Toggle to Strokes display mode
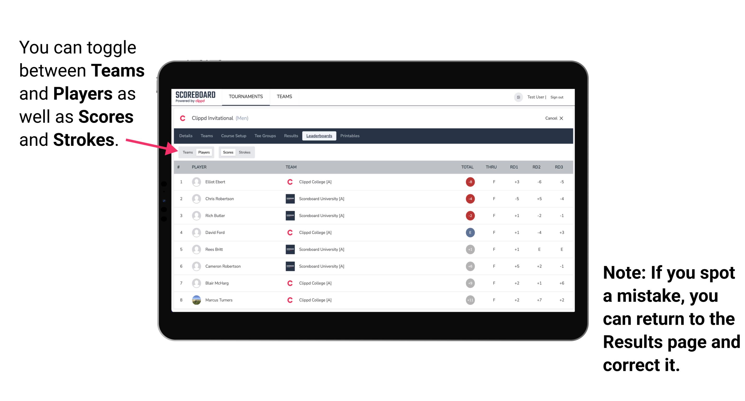 tap(244, 152)
